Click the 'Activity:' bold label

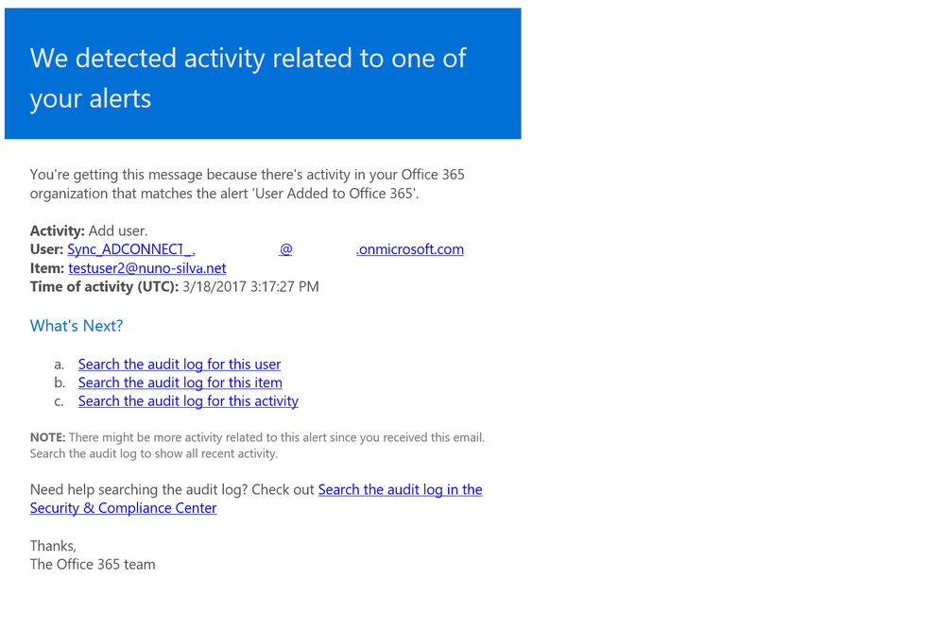(57, 230)
